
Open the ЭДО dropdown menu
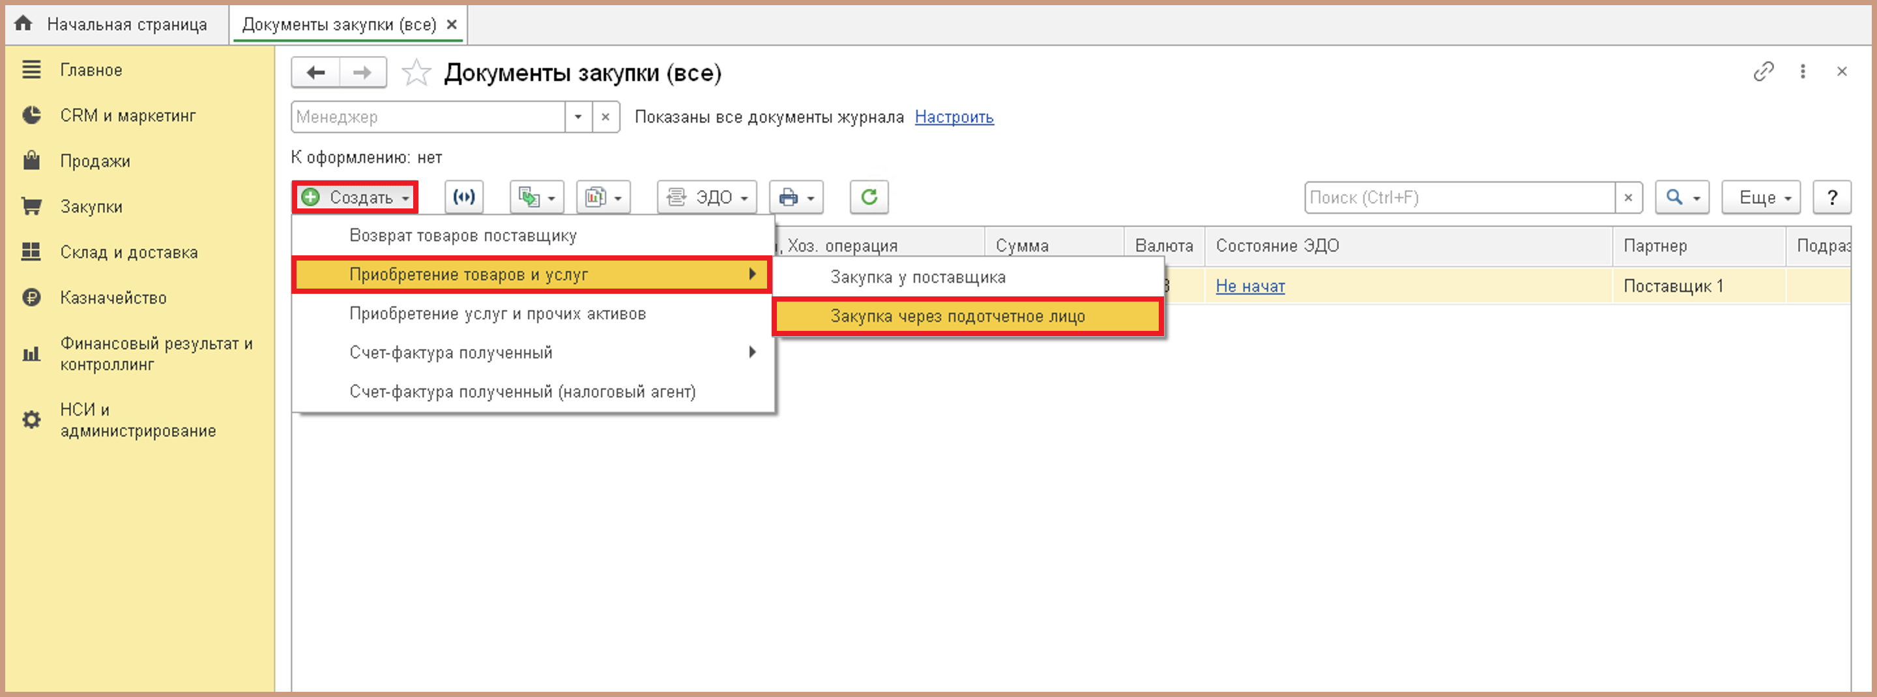(x=708, y=197)
